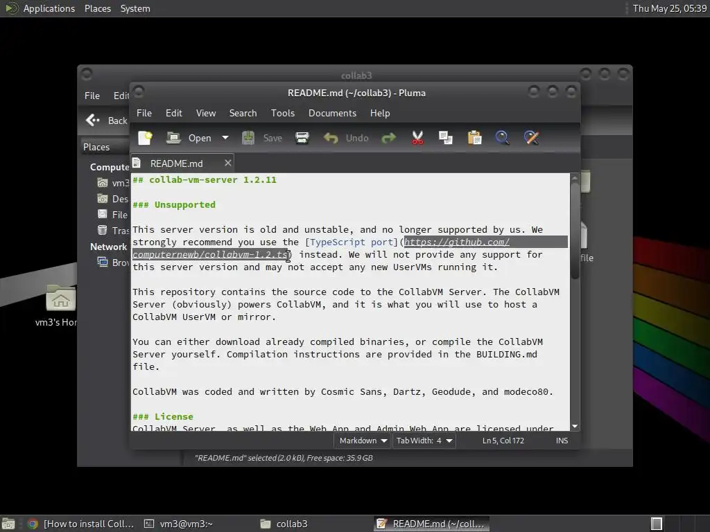Open the Pluma File menu

pos(144,113)
